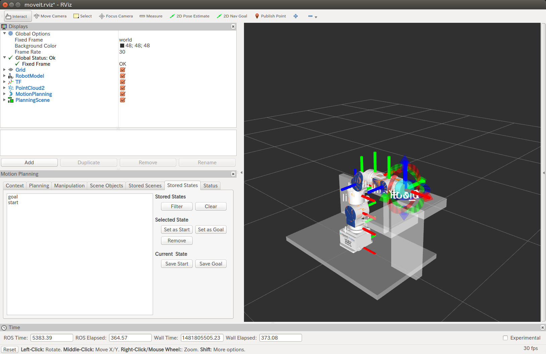The image size is (546, 354).
Task: Click the Set as Goal button
Action: pos(211,230)
